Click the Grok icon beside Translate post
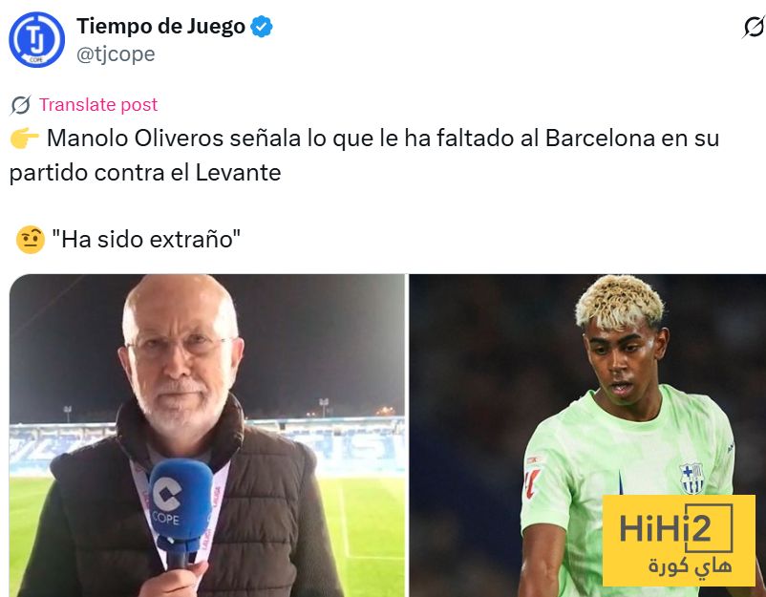The height and width of the screenshot is (597, 766). coord(20,104)
